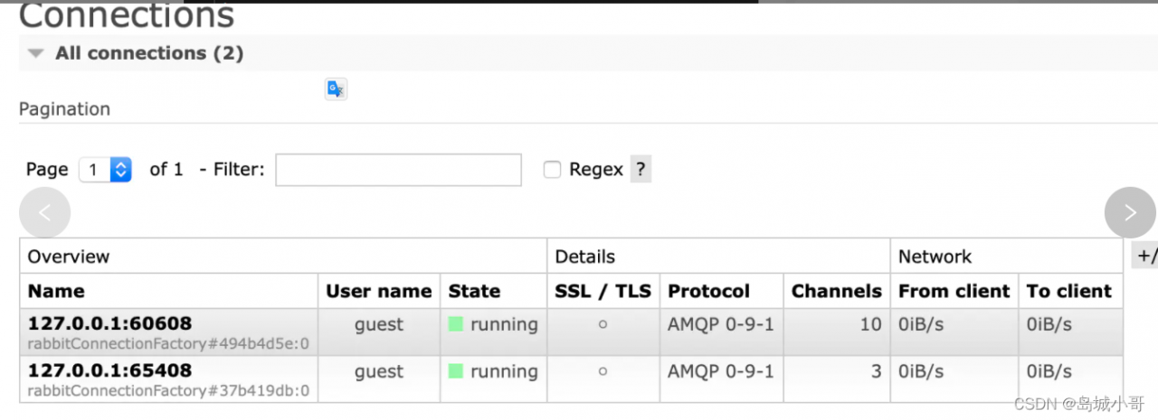
Task: Sort by State column header
Action: [x=474, y=292]
